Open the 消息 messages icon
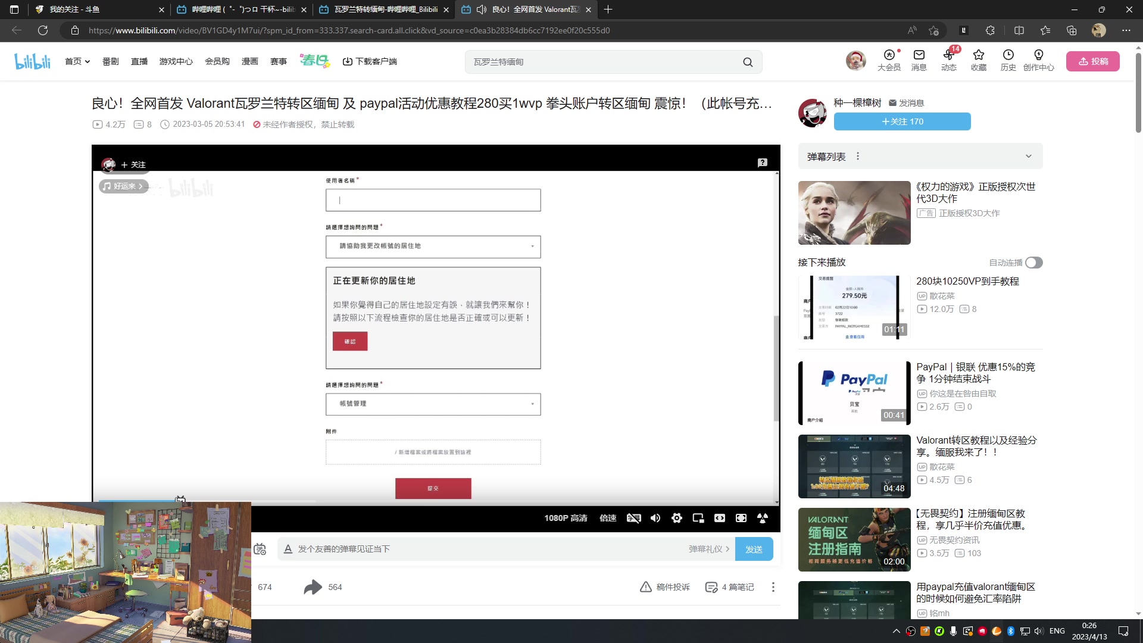The height and width of the screenshot is (643, 1143). coord(919,61)
